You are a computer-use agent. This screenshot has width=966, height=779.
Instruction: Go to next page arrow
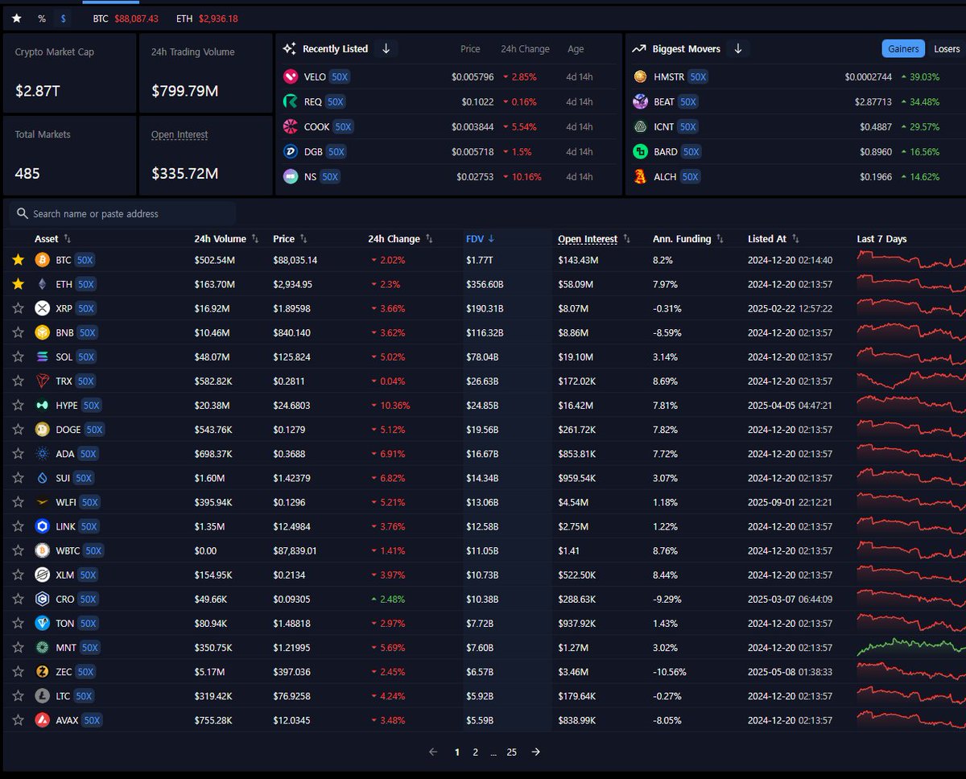(x=535, y=752)
